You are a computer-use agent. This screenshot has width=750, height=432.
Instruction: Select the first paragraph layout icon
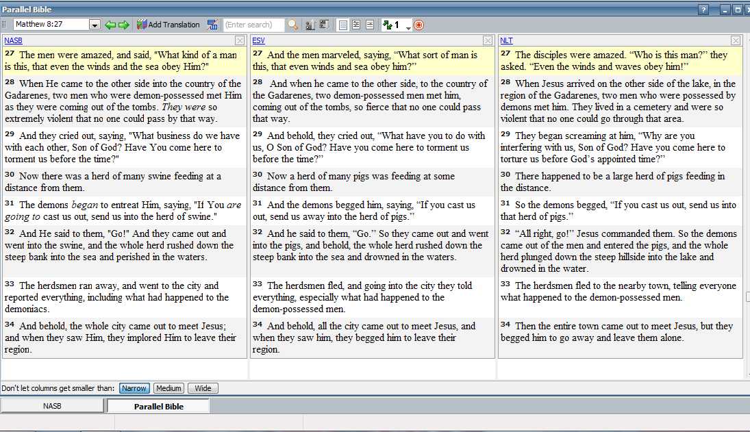343,25
